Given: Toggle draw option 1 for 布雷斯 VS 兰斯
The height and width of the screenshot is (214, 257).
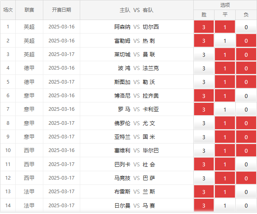Looking at the screenshot, I should click(x=225, y=192).
